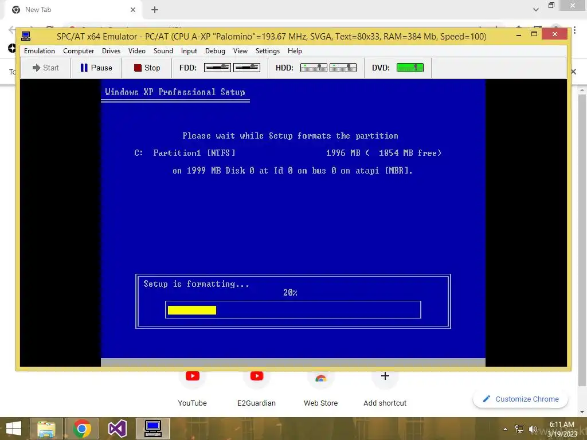Screen dimensions: 587x440
Task: Open the Emulation menu
Action: [40, 51]
